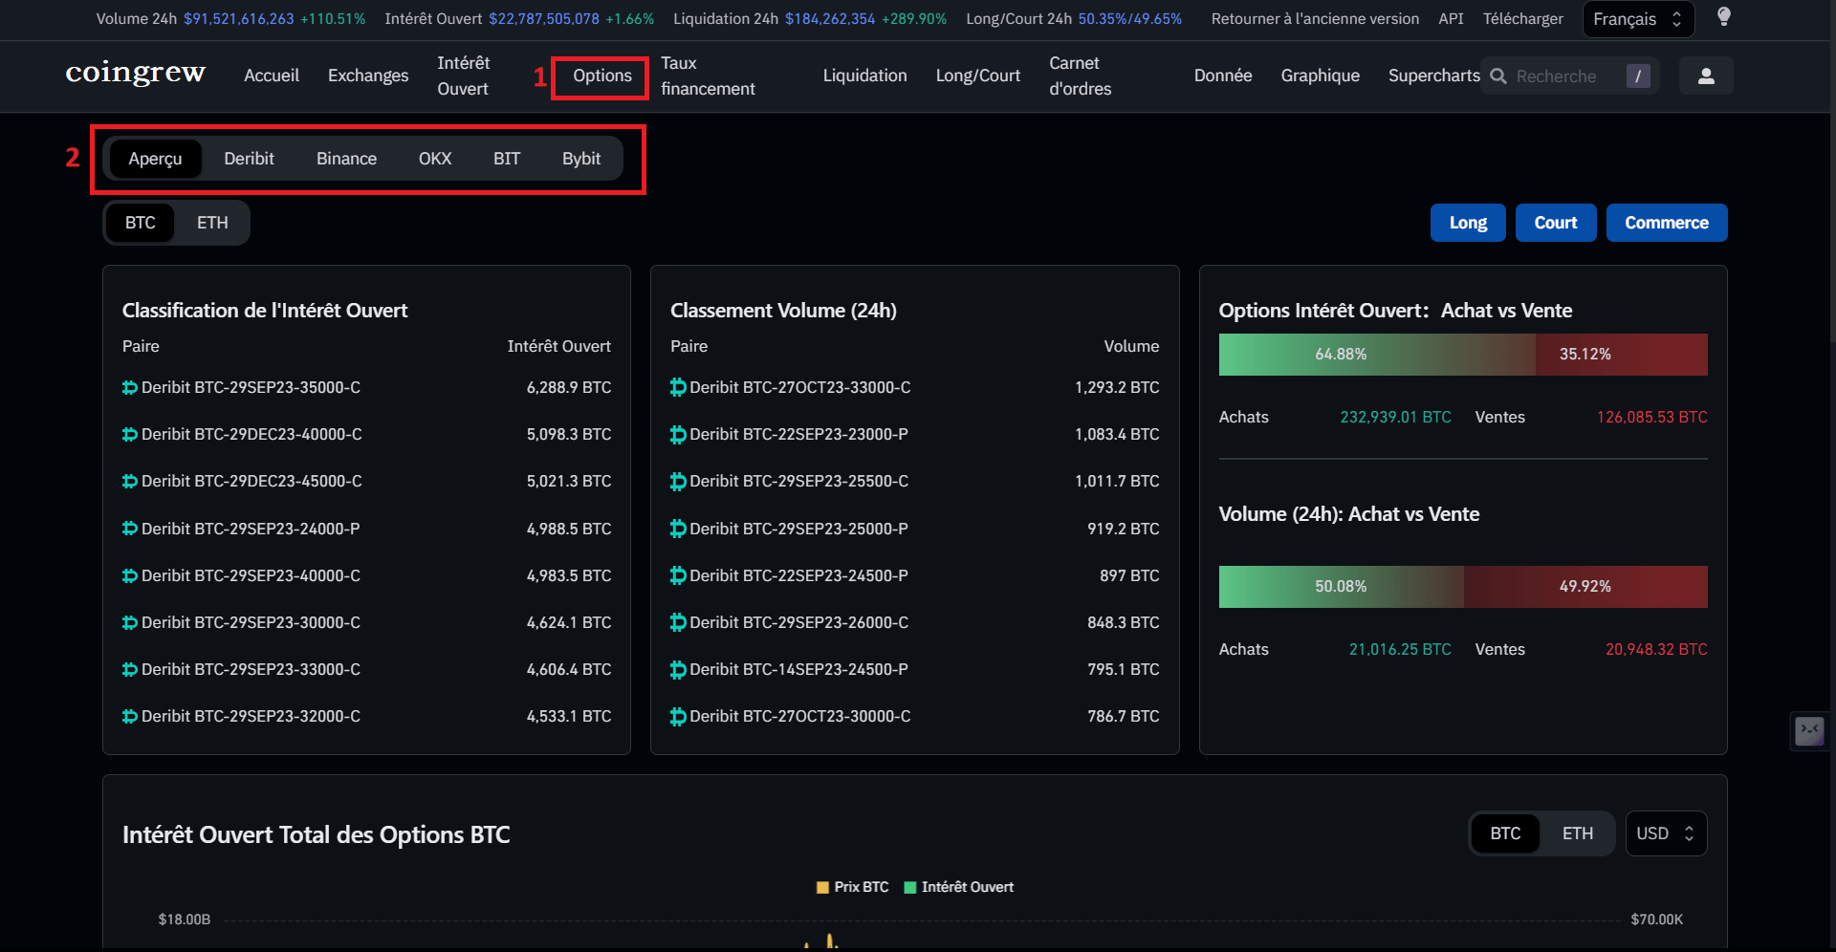The image size is (1836, 952).
Task: Click the 'Retourner à l'ancienne version' link
Action: click(x=1315, y=18)
